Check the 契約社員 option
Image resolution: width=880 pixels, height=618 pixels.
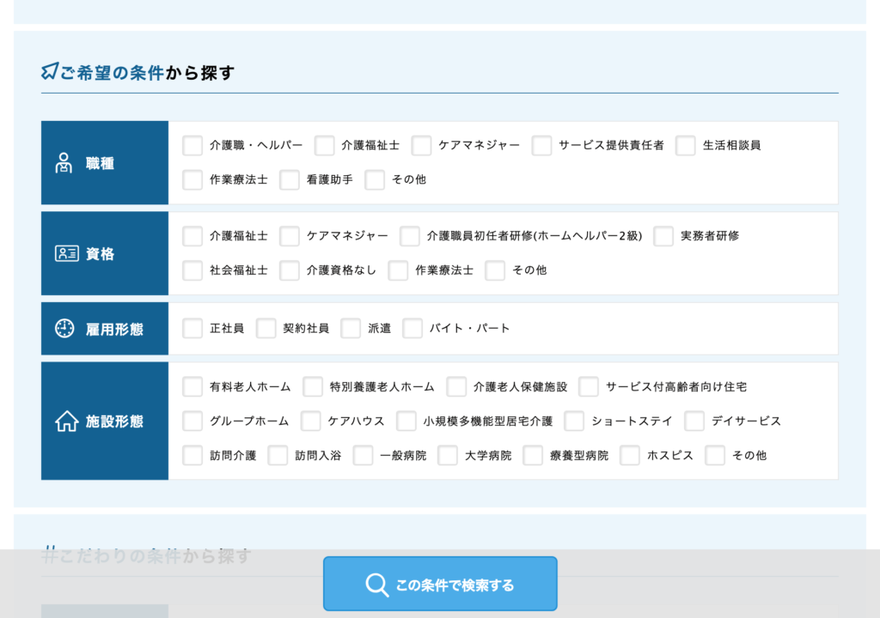266,329
